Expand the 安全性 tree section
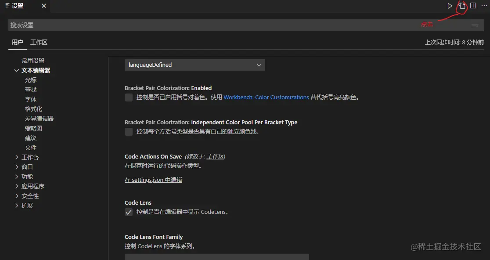The height and width of the screenshot is (260, 490). point(17,196)
